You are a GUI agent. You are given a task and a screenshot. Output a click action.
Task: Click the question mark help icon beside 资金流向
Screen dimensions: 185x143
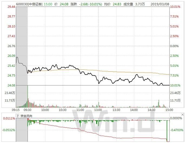click(x=18, y=116)
